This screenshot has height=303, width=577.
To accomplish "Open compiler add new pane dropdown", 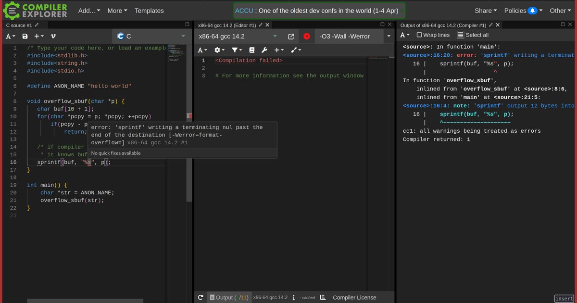I will (x=279, y=50).
